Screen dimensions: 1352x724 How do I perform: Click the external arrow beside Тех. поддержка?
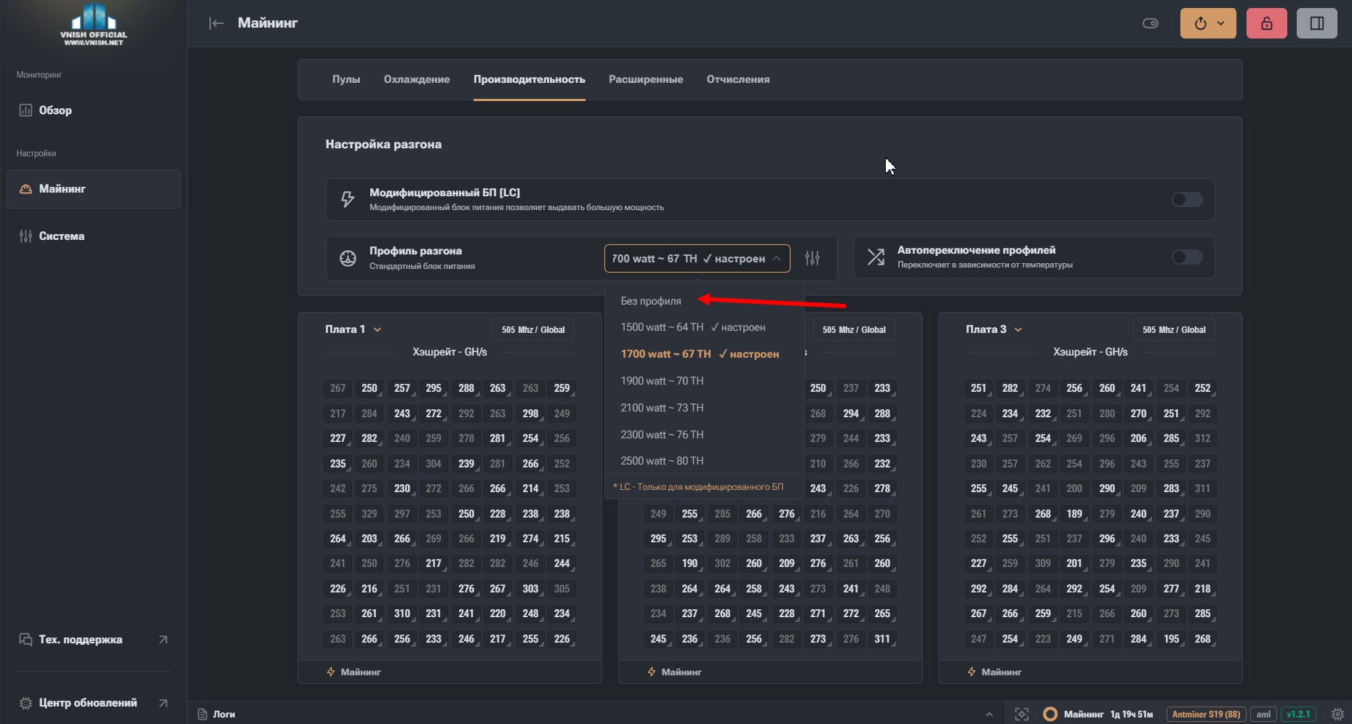point(163,640)
